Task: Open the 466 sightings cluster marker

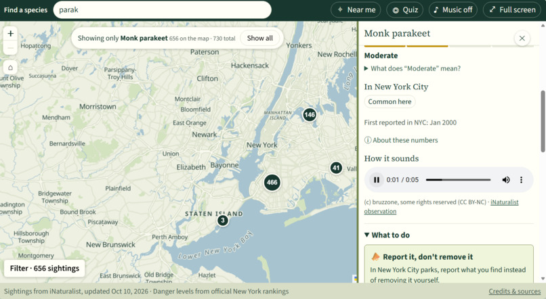Action: click(272, 182)
